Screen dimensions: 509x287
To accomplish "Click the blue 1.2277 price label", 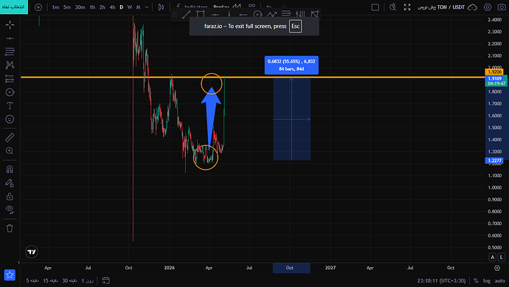I will tap(494, 160).
